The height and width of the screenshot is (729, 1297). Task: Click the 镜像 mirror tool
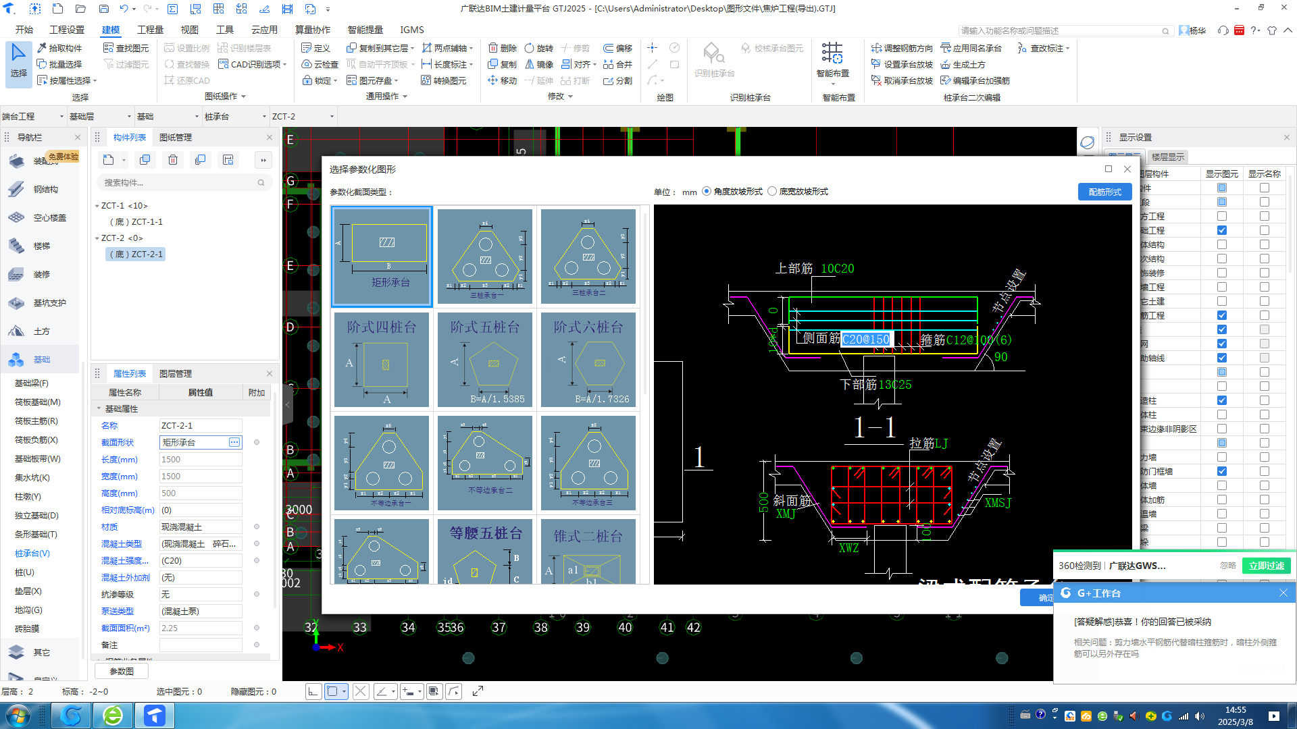[539, 64]
